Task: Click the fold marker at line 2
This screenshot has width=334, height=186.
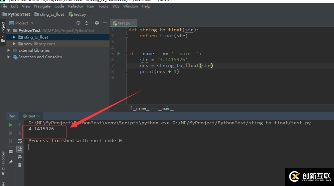Action: click(x=126, y=36)
